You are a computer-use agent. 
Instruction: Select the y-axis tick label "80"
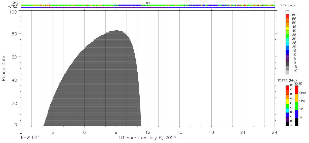(x=15, y=34)
